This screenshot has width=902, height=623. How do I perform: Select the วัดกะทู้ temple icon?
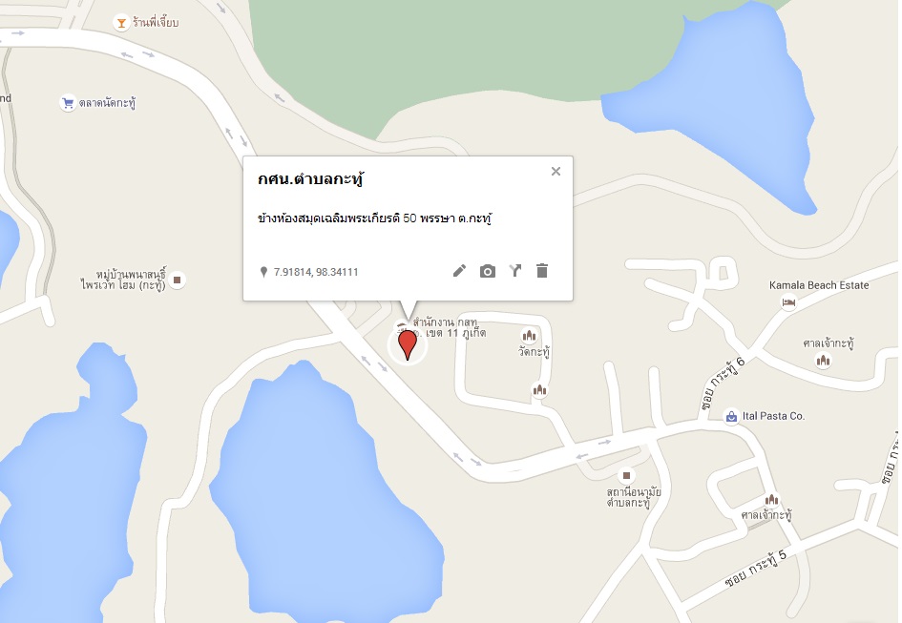(x=529, y=336)
